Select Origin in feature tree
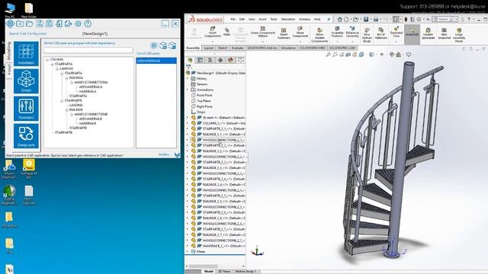The image size is (488, 274). pyautogui.click(x=201, y=112)
